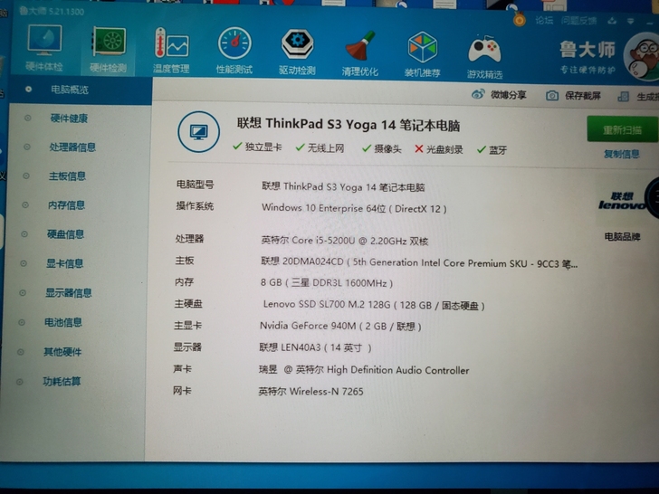Click the 20DMA024CD motherboard value
The width and height of the screenshot is (659, 494).
point(419,263)
